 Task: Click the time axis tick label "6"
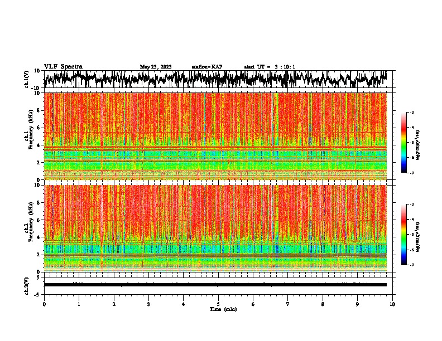253,304
